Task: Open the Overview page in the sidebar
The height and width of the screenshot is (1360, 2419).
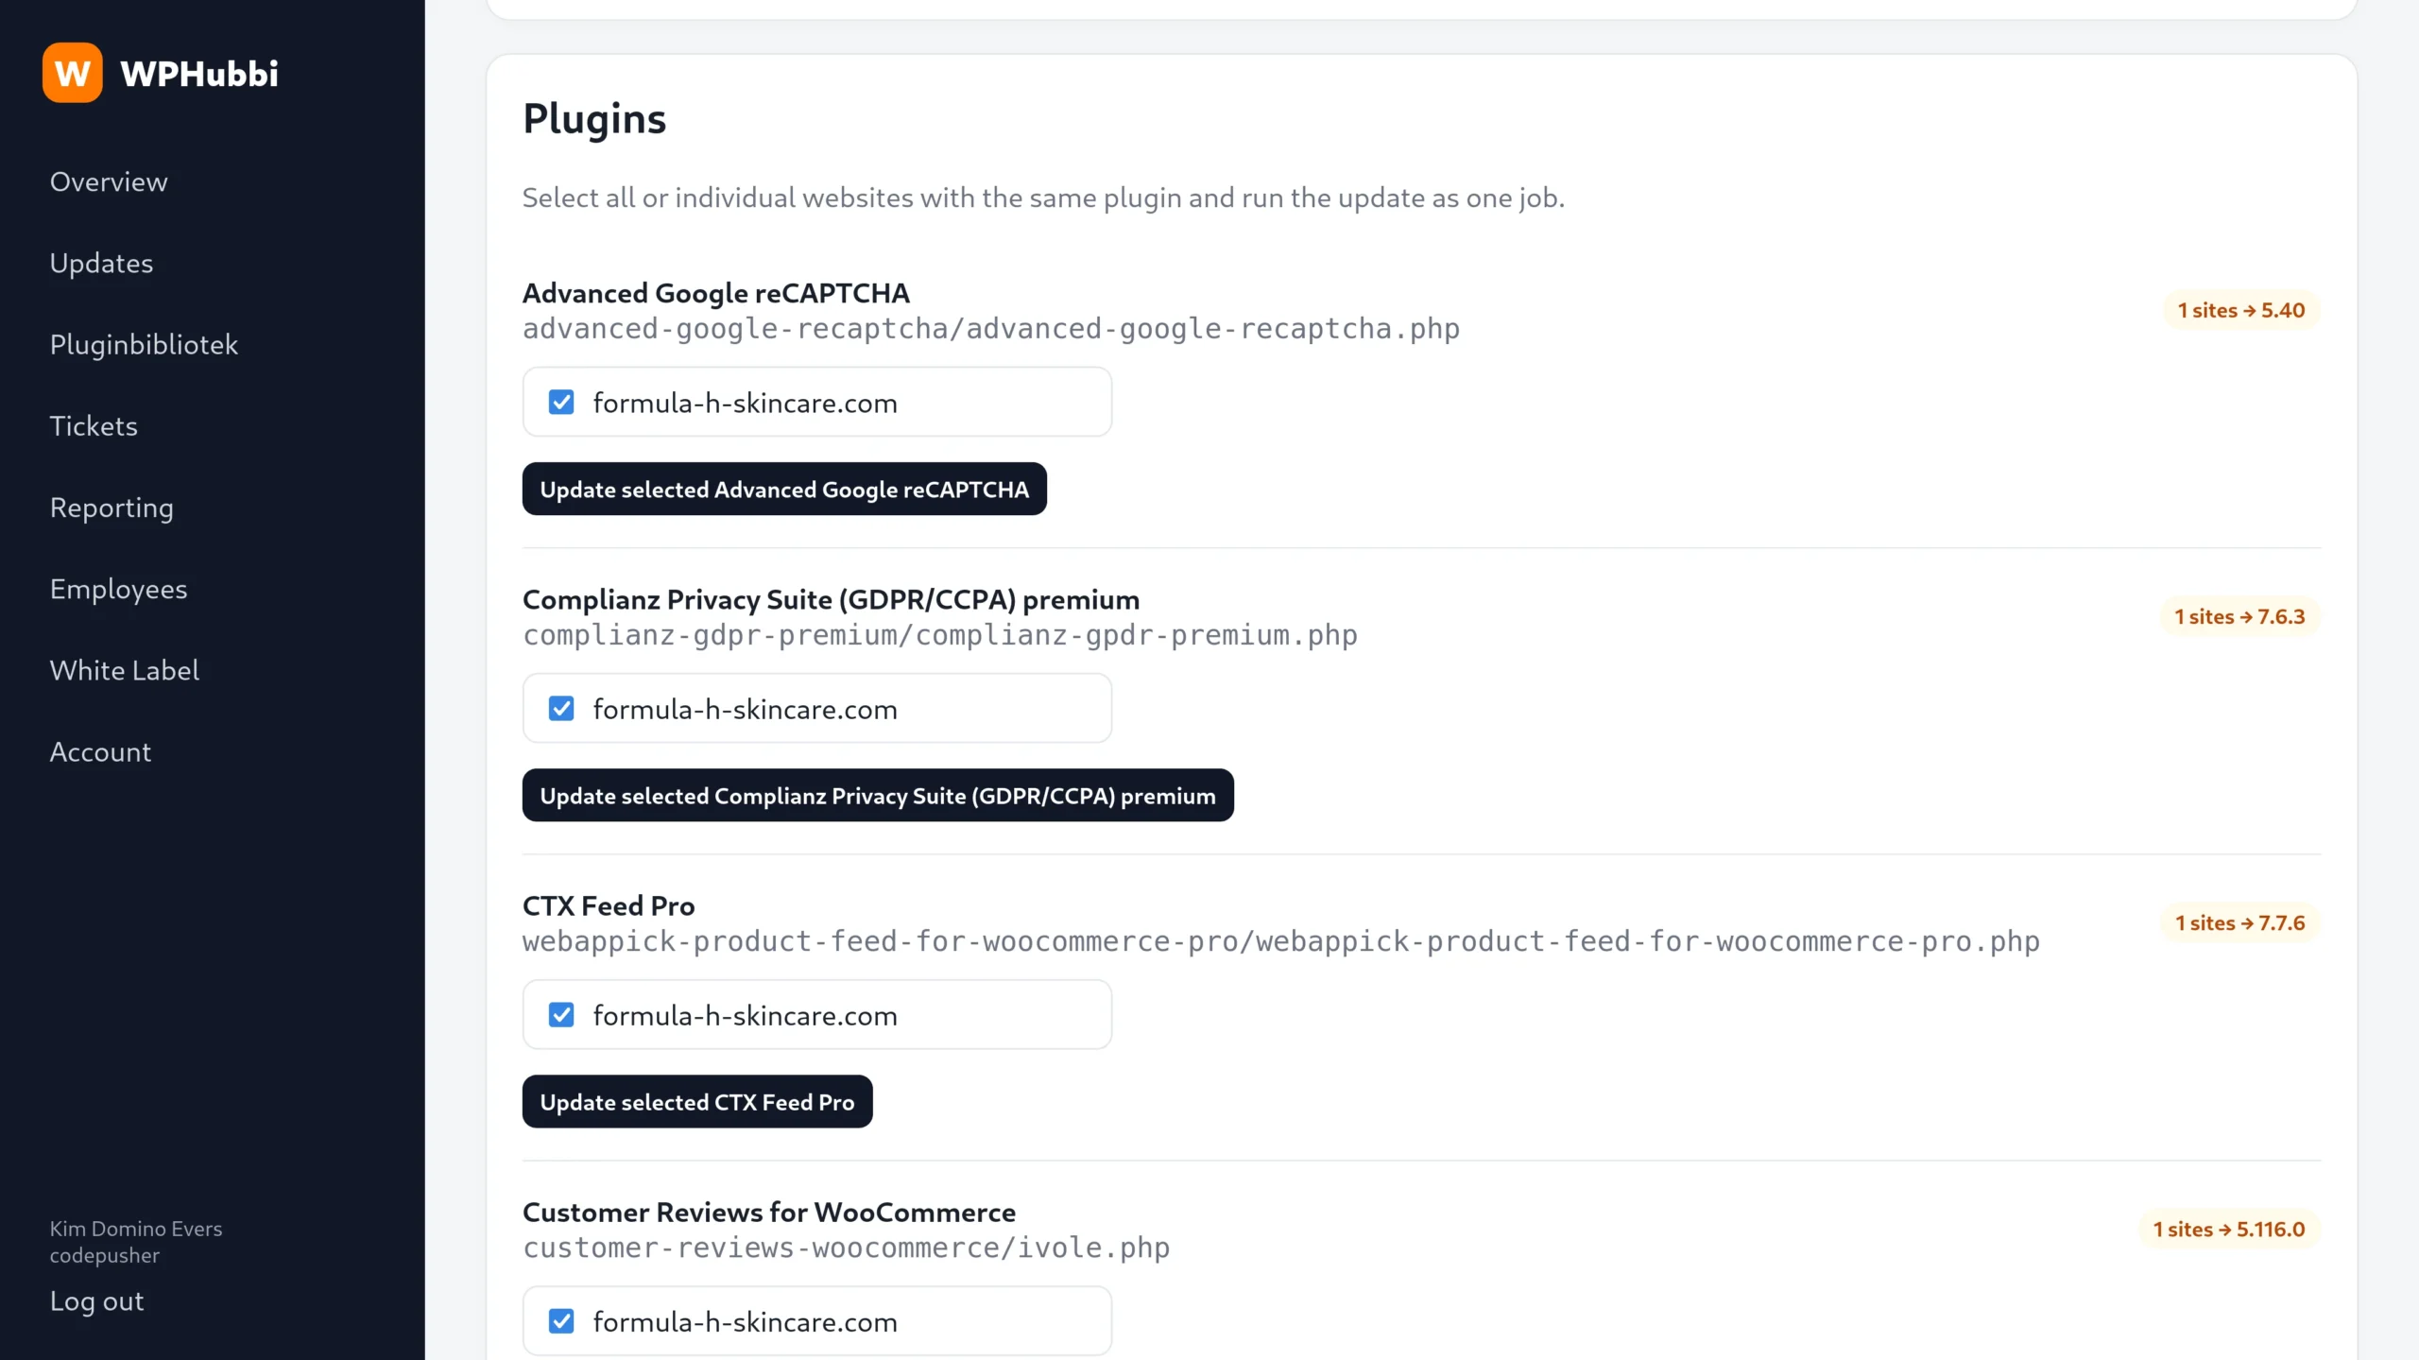Action: 109,181
